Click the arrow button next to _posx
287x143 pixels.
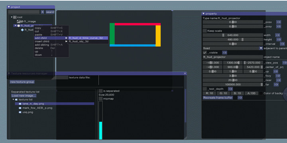279,22
